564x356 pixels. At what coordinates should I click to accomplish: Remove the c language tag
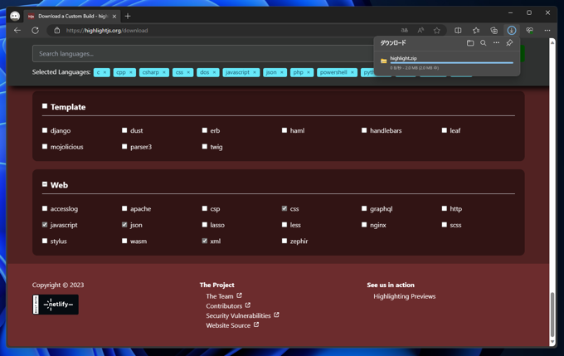tap(105, 72)
